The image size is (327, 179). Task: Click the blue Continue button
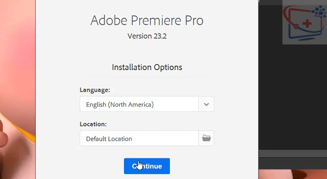tap(147, 166)
